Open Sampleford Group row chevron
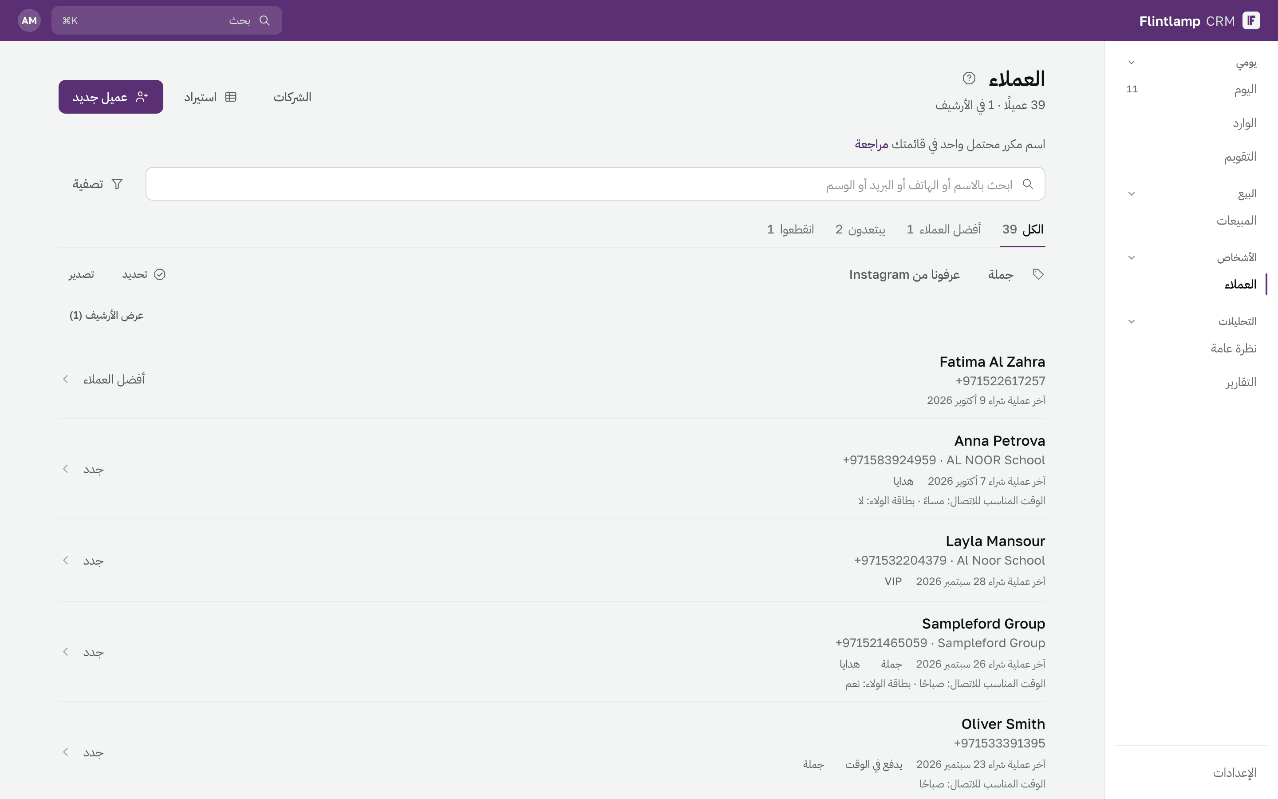 66,652
